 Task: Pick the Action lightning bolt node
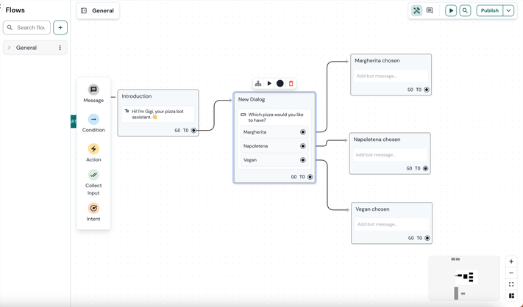point(93,148)
